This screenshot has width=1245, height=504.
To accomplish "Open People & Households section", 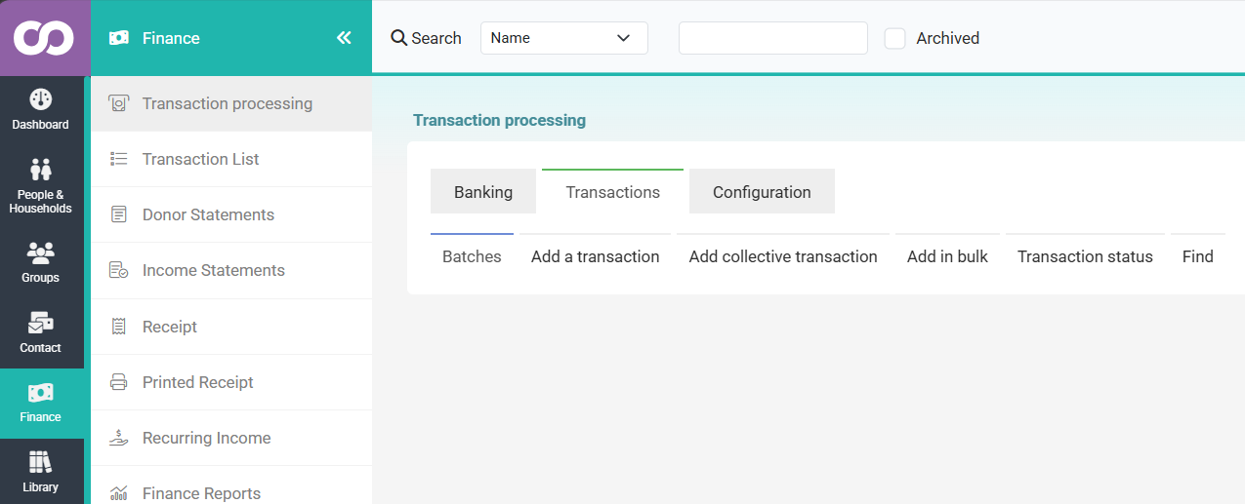I will pos(41,186).
